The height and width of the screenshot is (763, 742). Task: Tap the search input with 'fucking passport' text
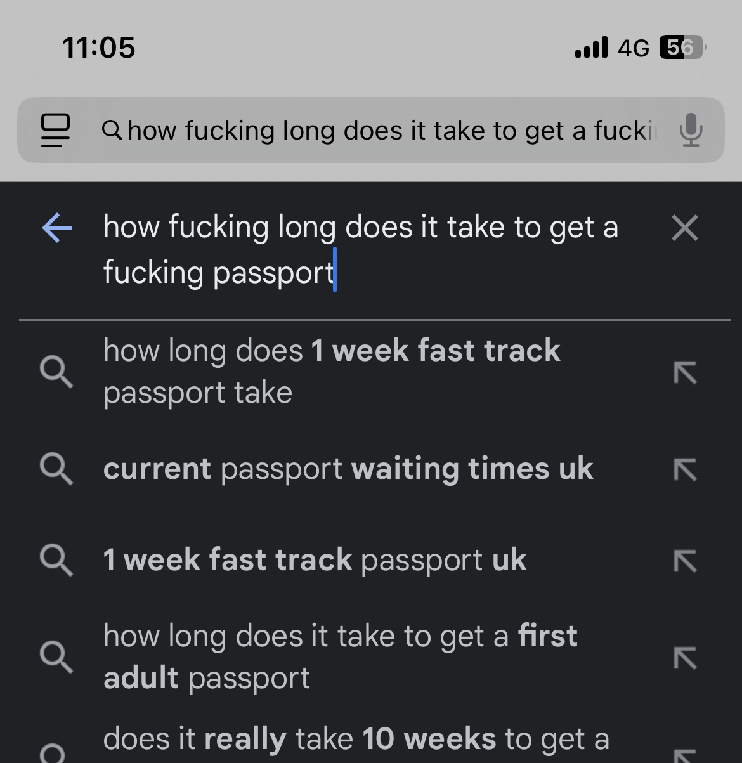point(361,249)
